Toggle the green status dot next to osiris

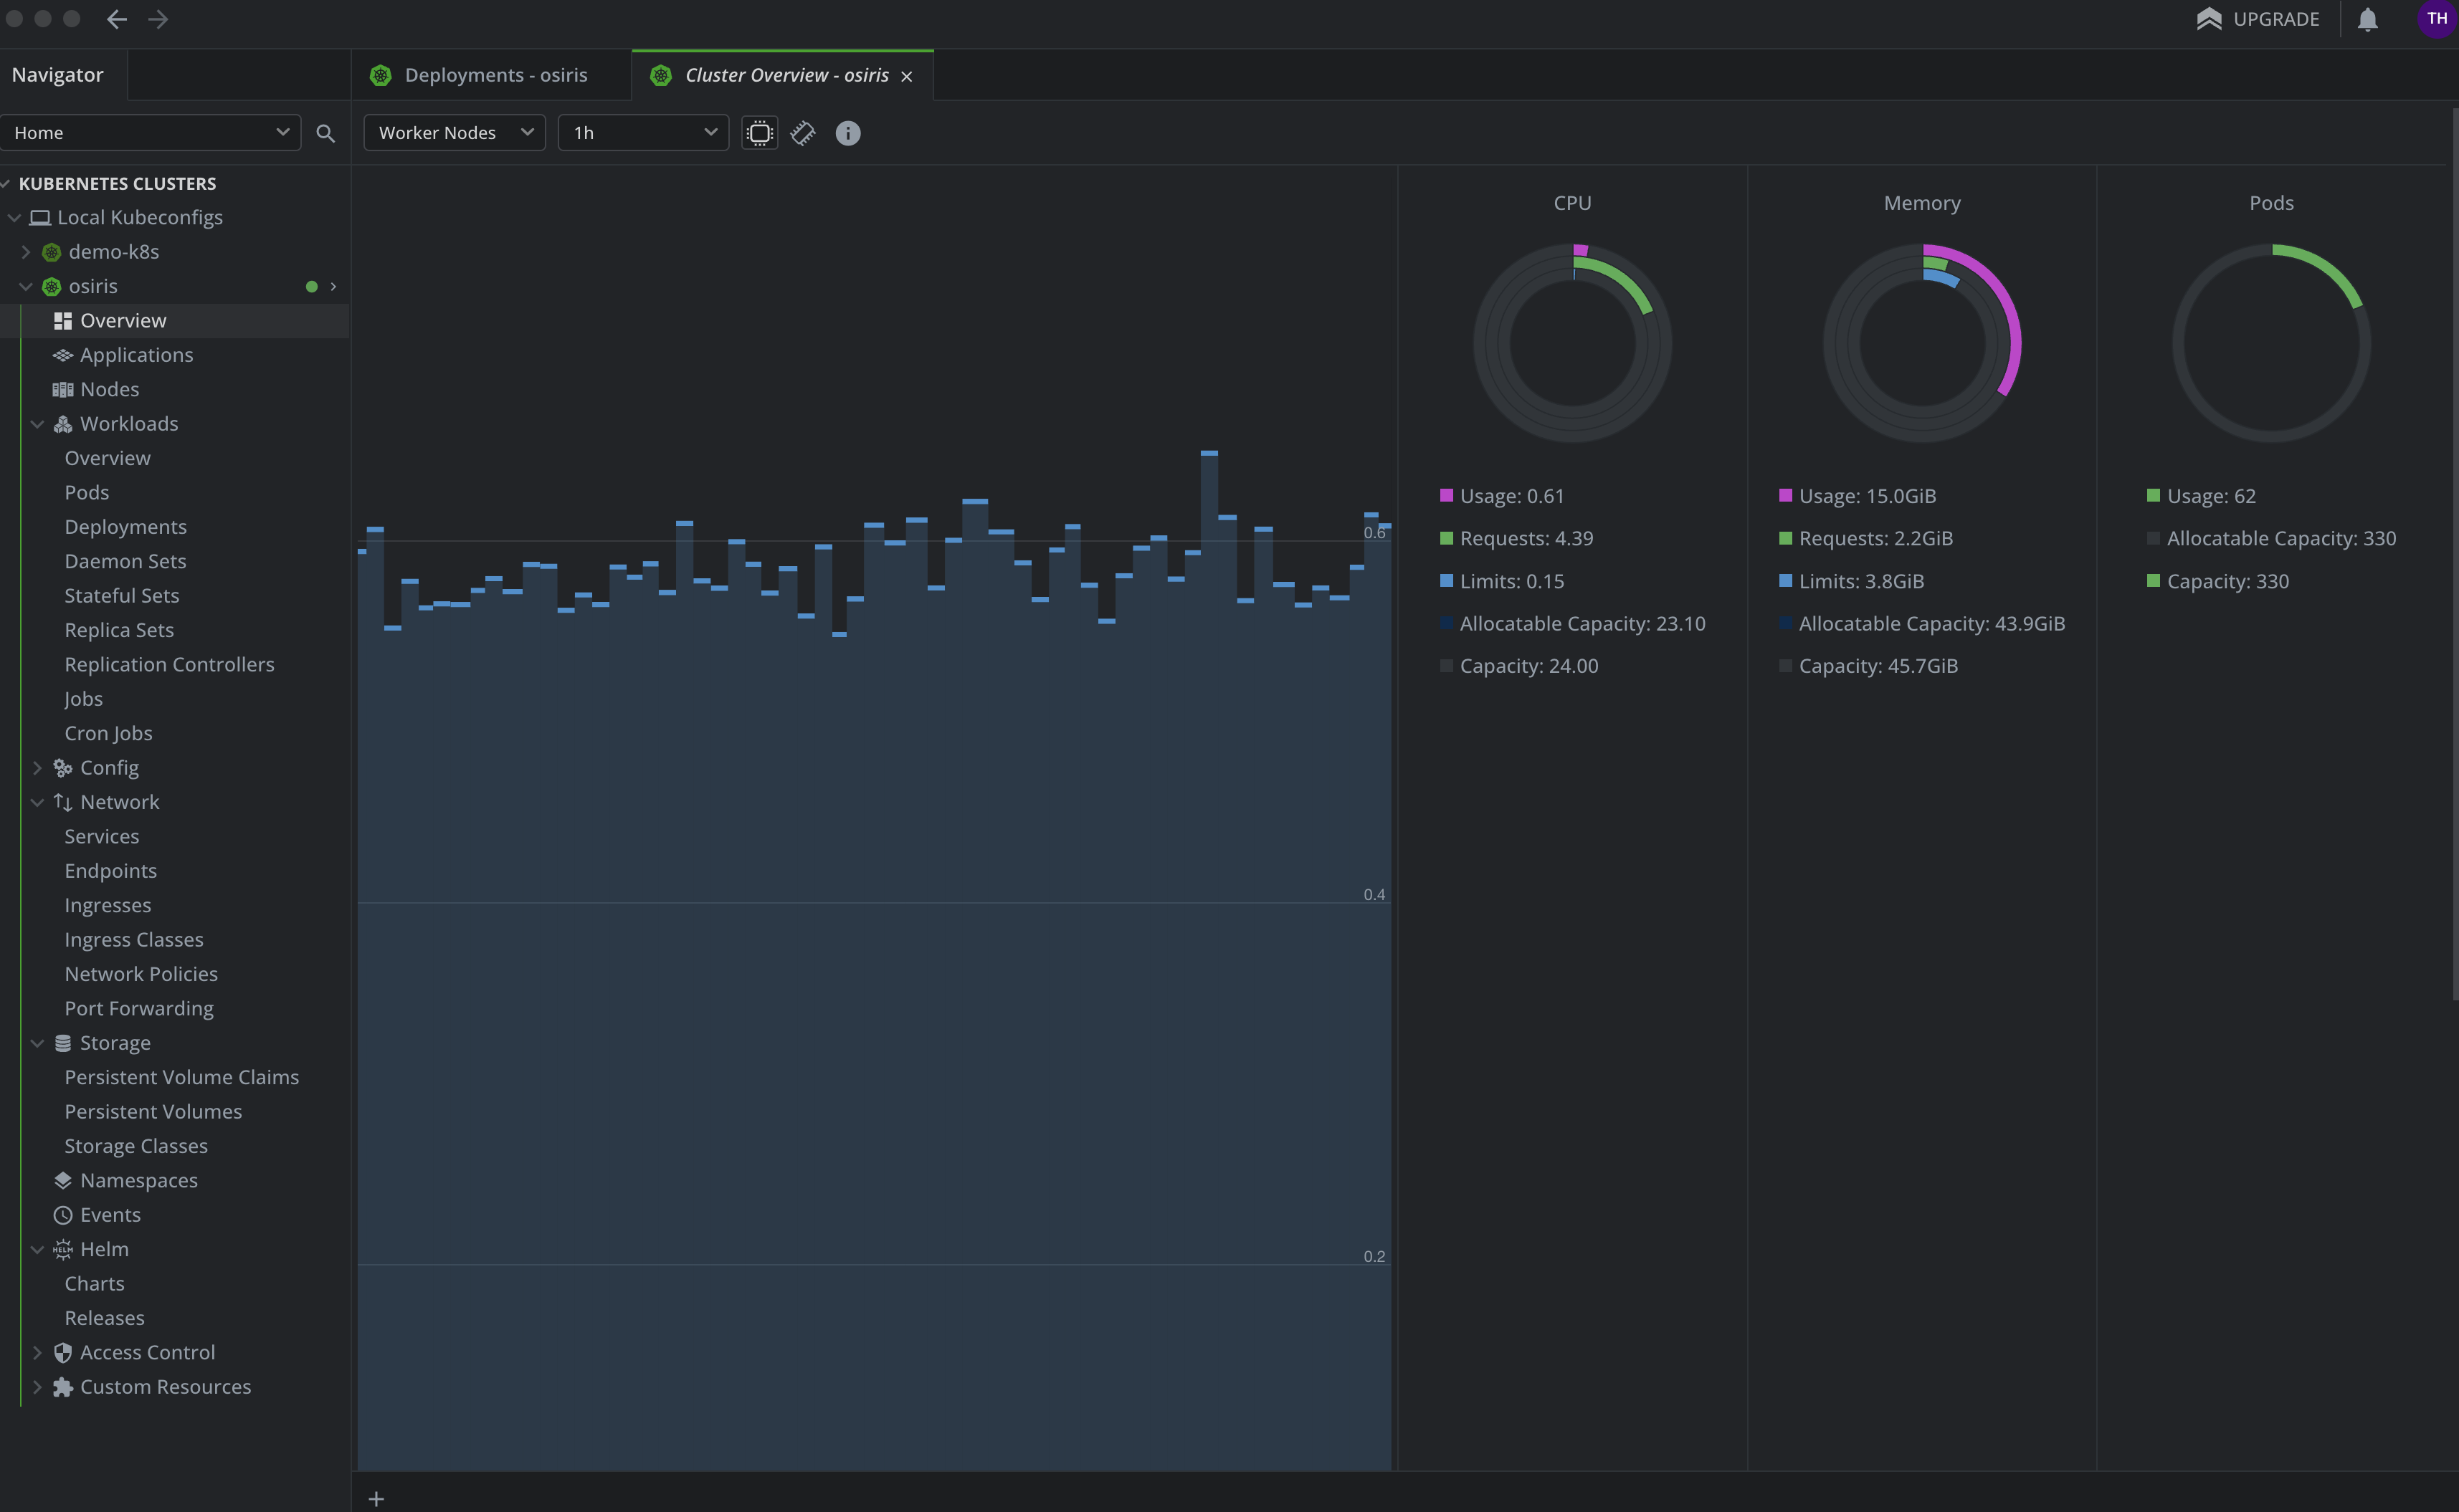312,287
